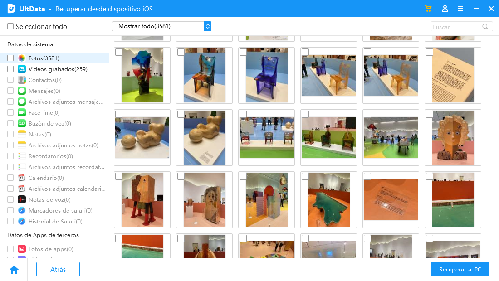Click the search magnifier icon

click(x=485, y=27)
